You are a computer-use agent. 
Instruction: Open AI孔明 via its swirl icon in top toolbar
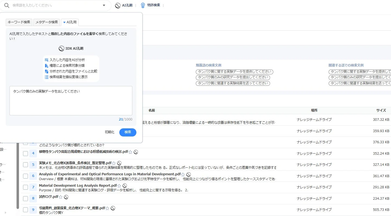[117, 5]
